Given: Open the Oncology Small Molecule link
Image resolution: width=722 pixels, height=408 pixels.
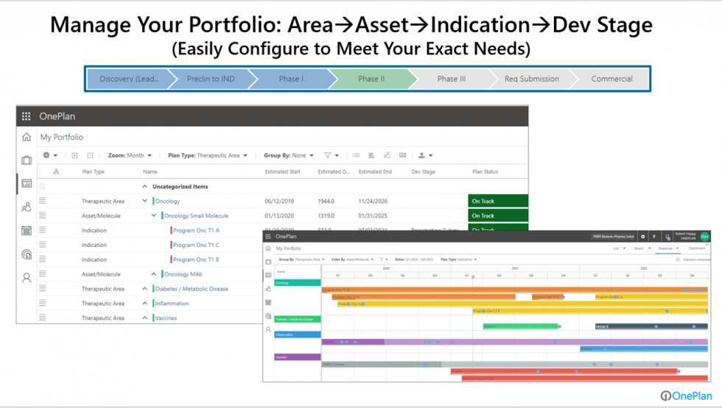Looking at the screenshot, I should pos(196,215).
